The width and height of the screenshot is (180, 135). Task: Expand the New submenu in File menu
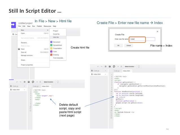(x=33, y=30)
